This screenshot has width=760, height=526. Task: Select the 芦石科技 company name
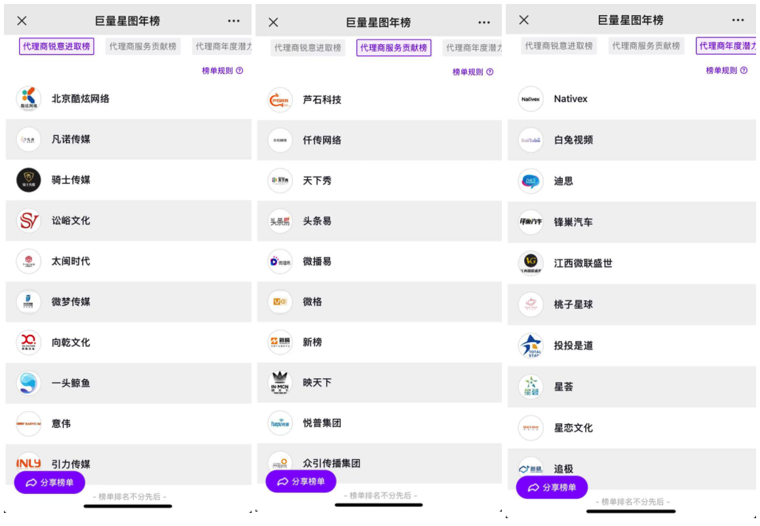pos(322,100)
